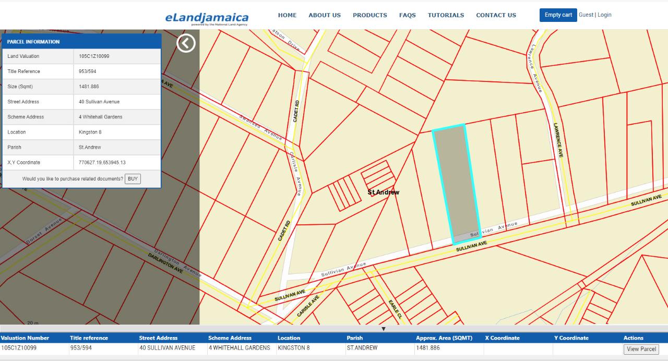The image size is (668, 361).
Task: Click the St.Andrew label on the map
Action: point(384,192)
